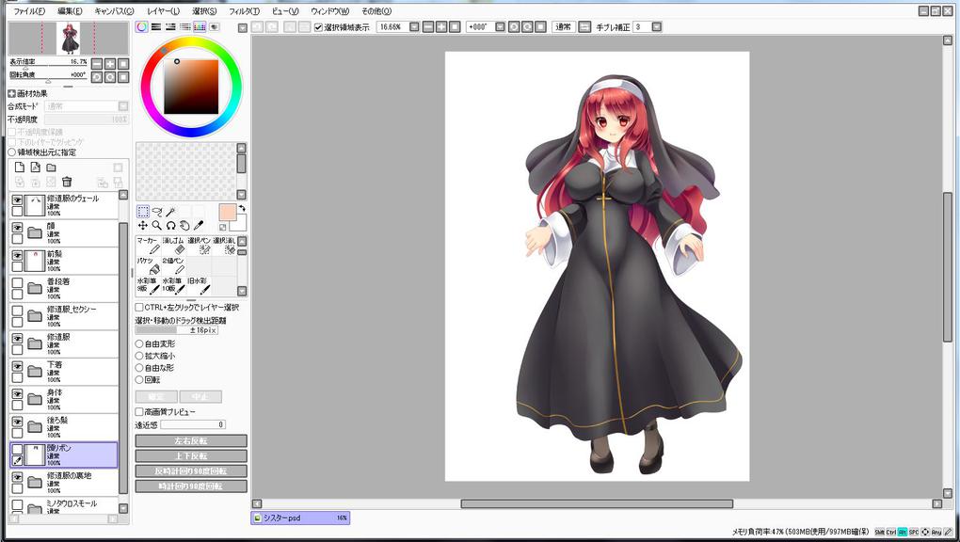Open the 編集 menu
The height and width of the screenshot is (542, 960).
pos(70,11)
